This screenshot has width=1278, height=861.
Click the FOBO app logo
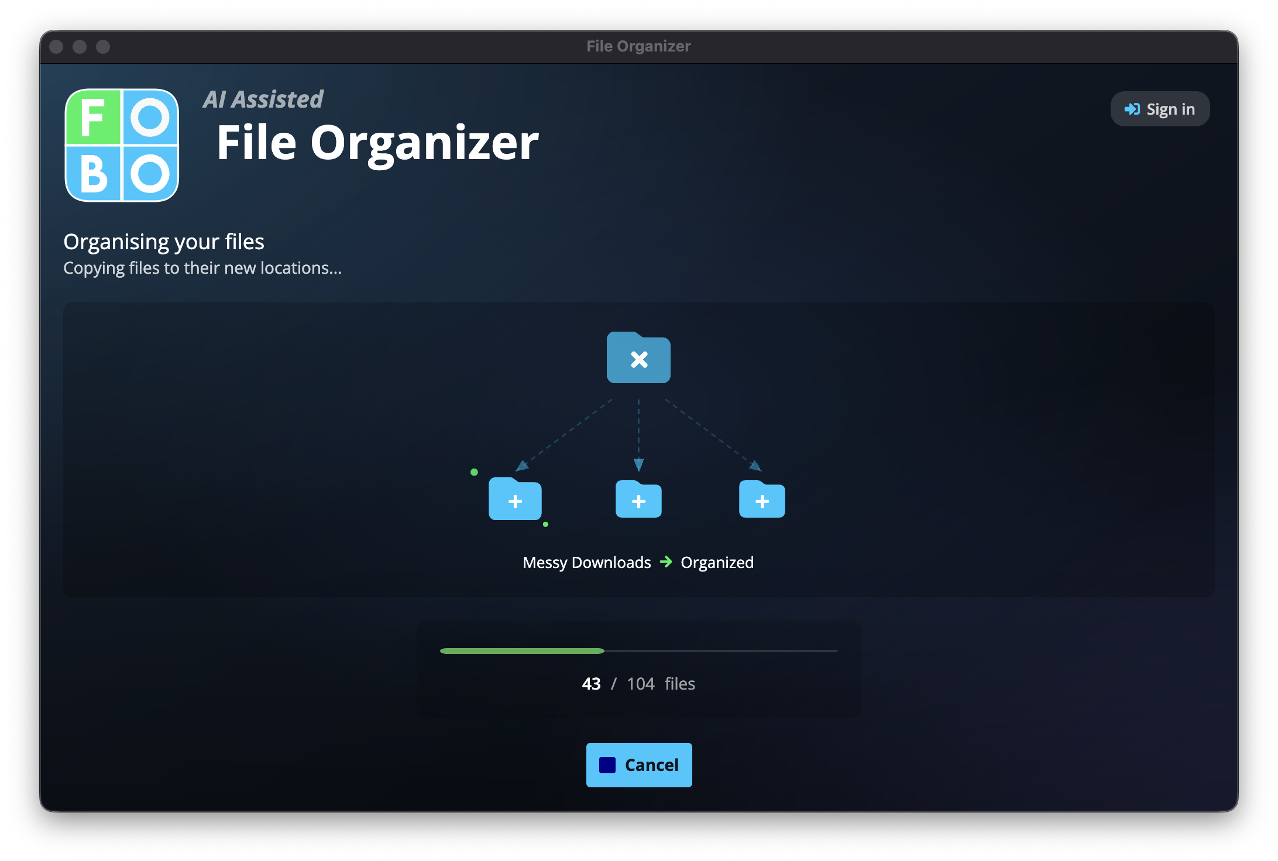(122, 146)
